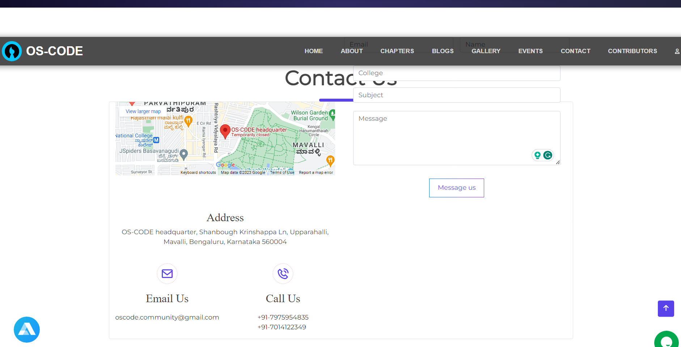Open Grammarly via its G icon in Message box
681x347 pixels.
click(x=547, y=155)
